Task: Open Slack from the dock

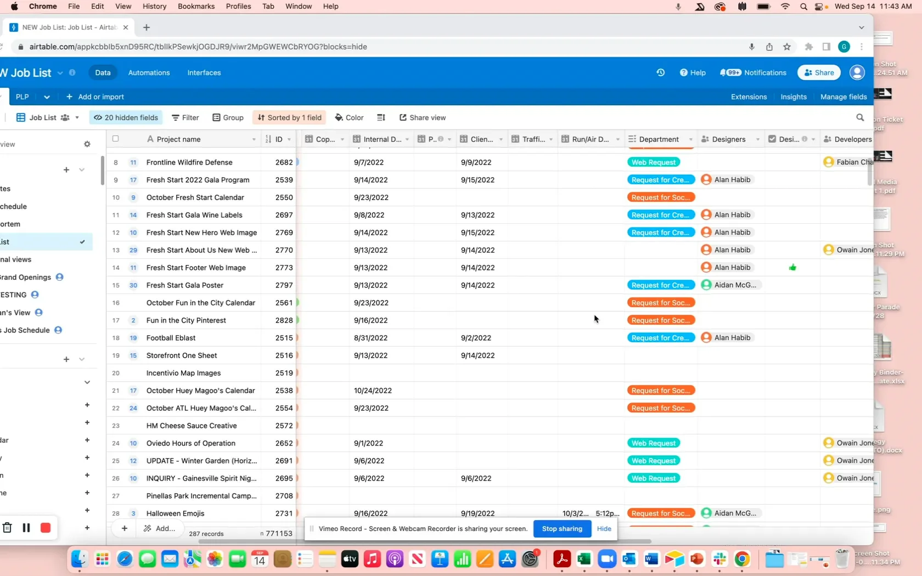Action: [719, 559]
